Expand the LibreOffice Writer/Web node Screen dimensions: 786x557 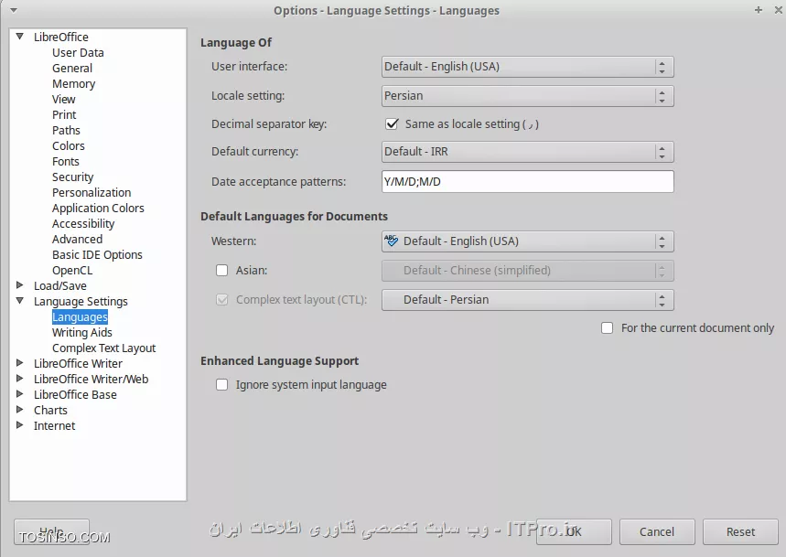coord(19,378)
